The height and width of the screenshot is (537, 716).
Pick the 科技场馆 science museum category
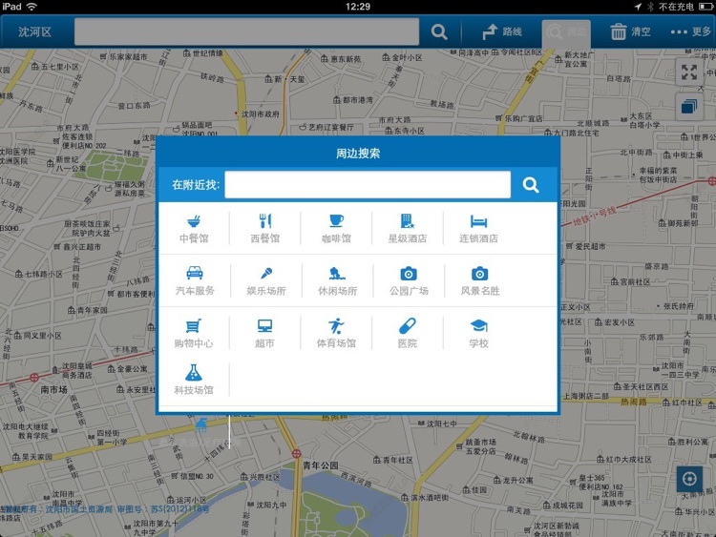[194, 380]
